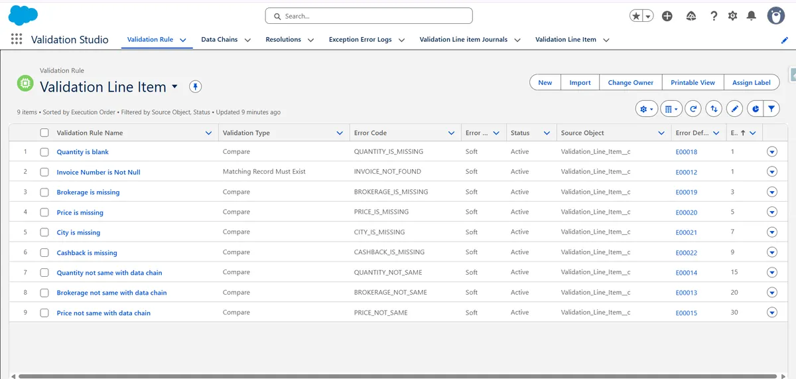
Task: Open the E00018 error definition link
Action: [x=687, y=152]
